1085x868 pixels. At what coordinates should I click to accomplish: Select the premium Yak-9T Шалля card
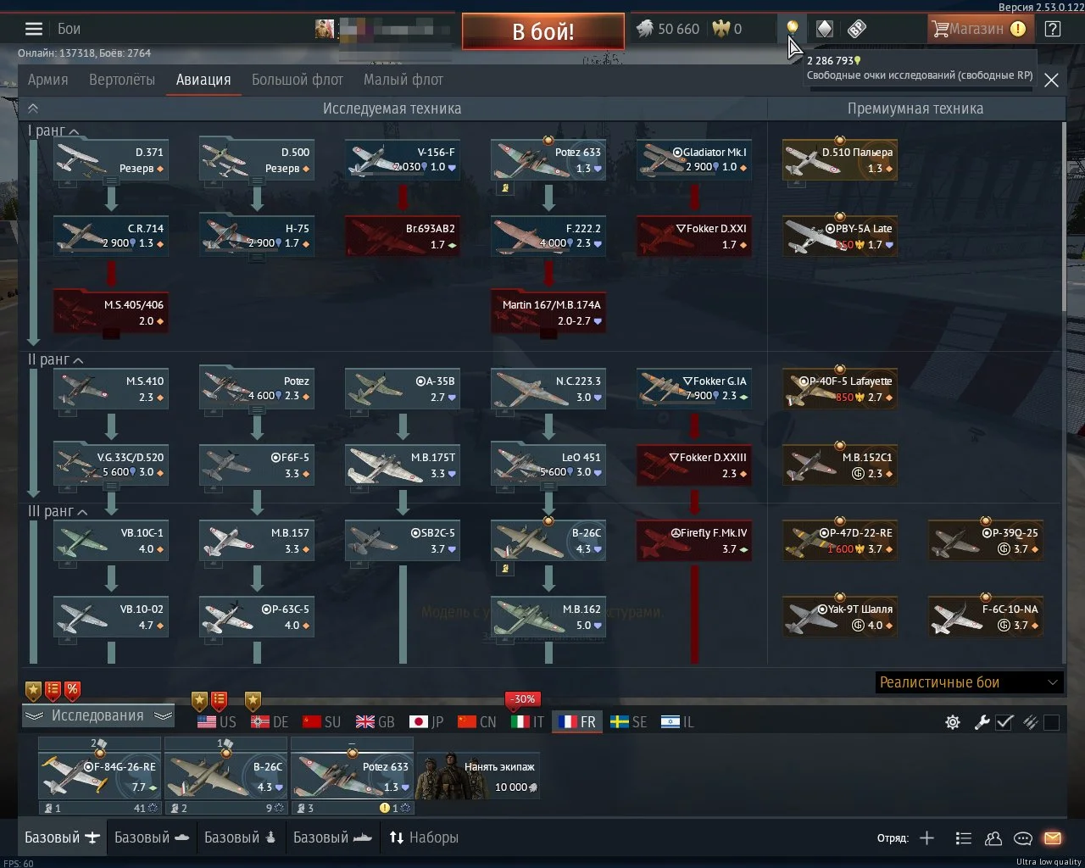840,617
